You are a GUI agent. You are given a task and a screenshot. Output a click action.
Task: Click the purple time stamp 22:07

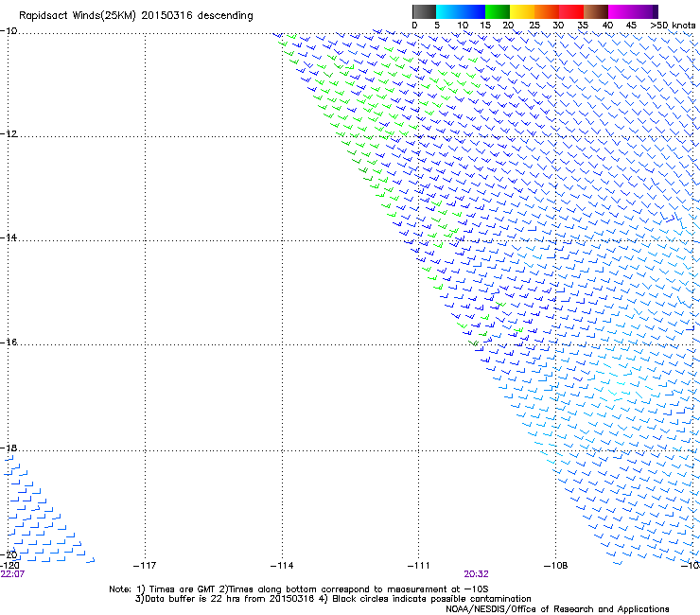[12, 574]
